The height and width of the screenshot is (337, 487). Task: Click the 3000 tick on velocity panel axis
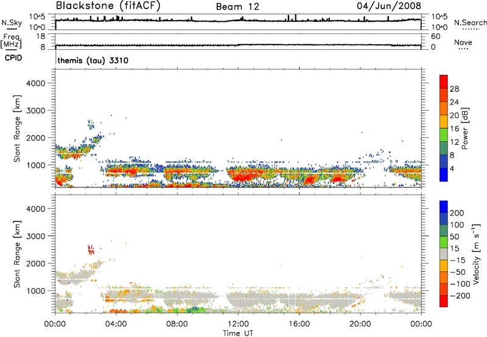tap(36, 236)
